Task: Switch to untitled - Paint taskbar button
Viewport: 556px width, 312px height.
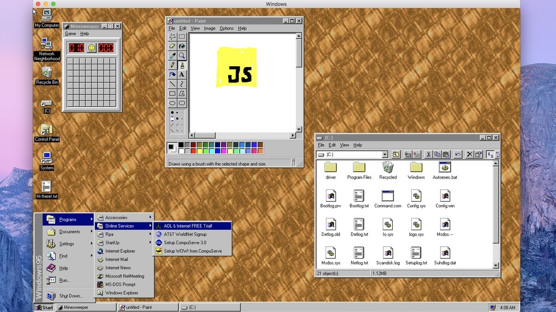Action: click(x=148, y=307)
